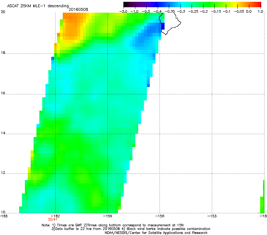Click the longitude axis label -156
267x235 pixels.
pyautogui.click(x=160, y=216)
